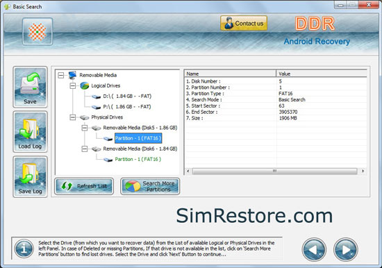The height and width of the screenshot is (268, 382).
Task: Select green Partition - 1 under Disk6
Action: [138, 159]
